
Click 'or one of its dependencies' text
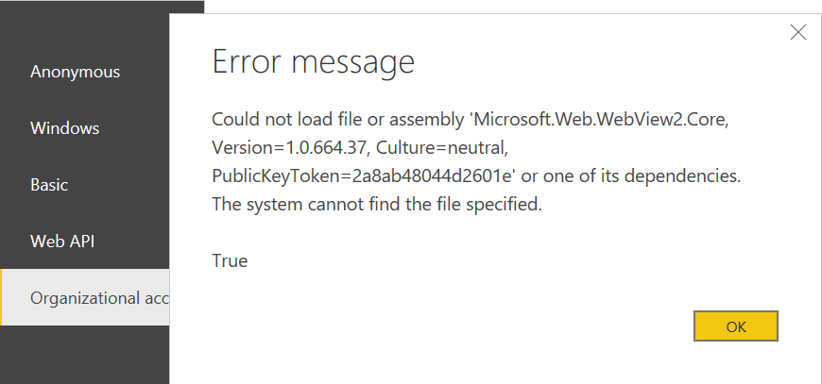(x=631, y=176)
